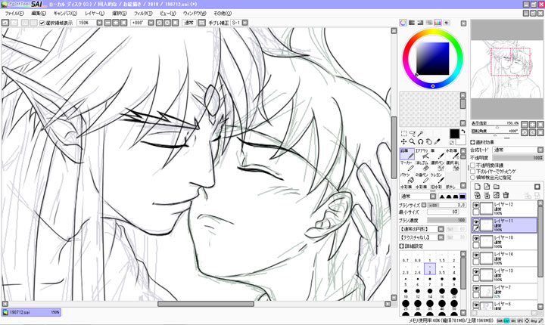Show the RGB slider panel icon
The height and width of the screenshot is (325, 545).
coord(412,23)
